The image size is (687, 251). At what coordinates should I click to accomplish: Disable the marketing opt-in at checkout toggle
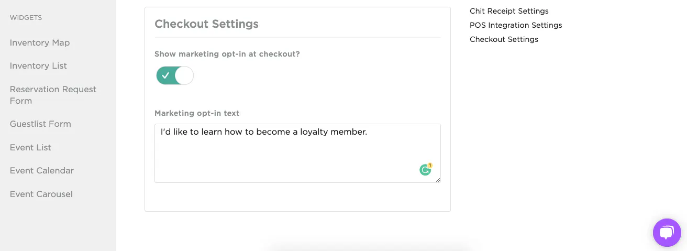[175, 75]
